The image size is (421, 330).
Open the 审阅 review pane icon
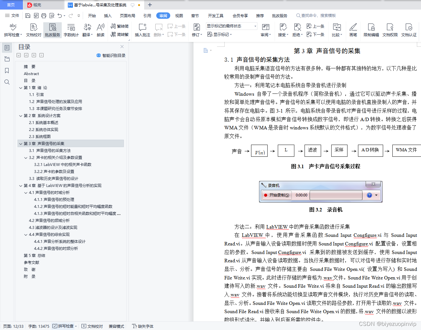(266, 27)
